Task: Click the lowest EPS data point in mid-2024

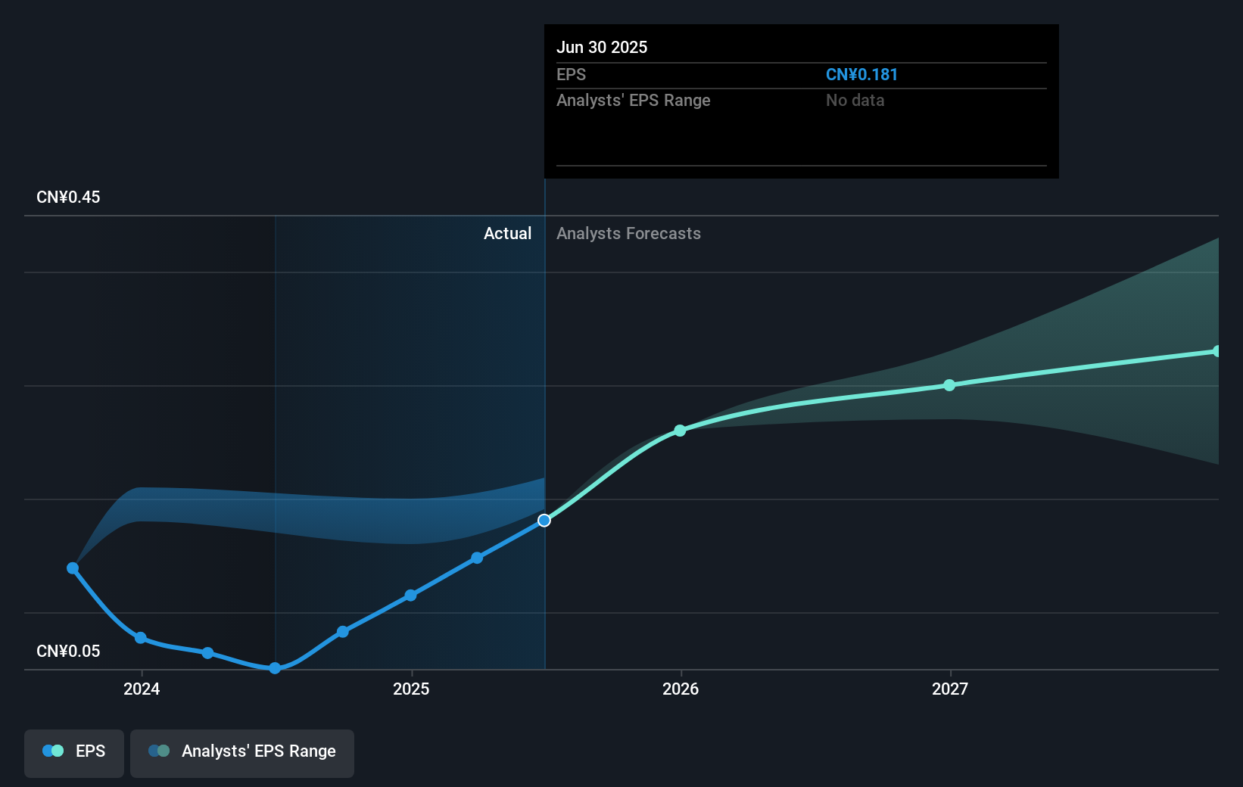Action: 275,668
